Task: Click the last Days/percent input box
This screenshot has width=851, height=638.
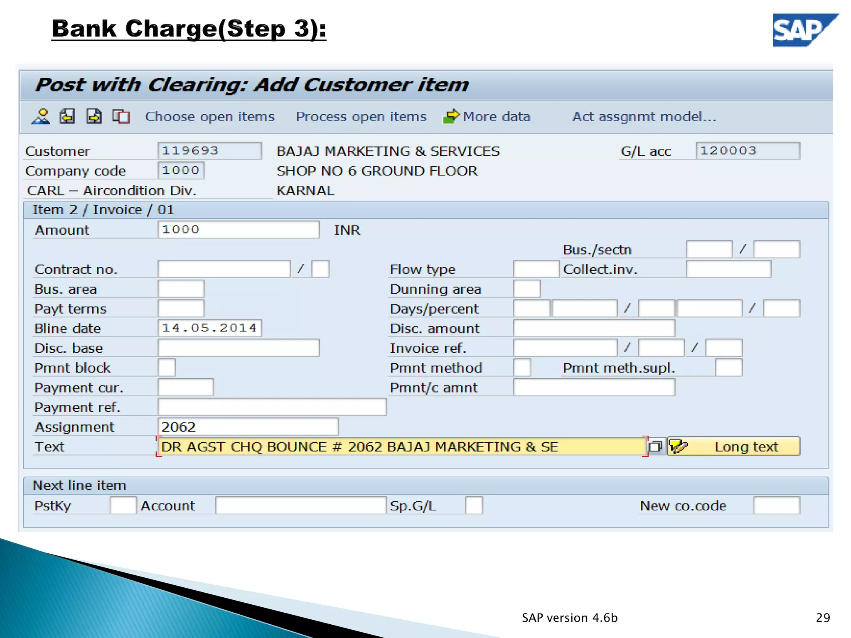Action: click(x=782, y=309)
